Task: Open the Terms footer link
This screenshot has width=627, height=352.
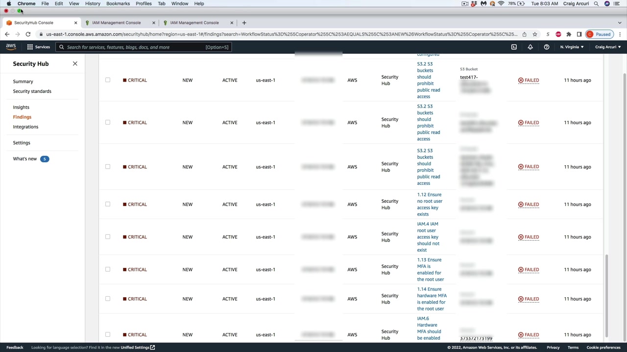Action: [573, 348]
